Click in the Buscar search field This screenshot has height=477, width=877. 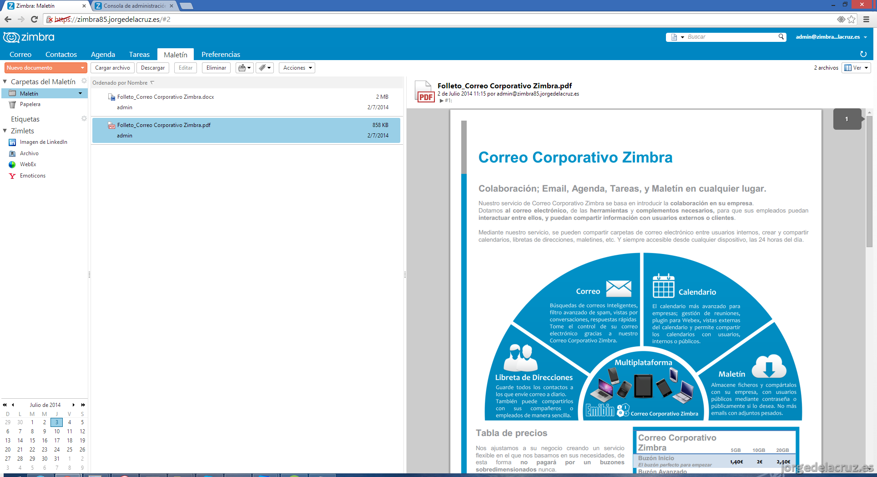[731, 37]
